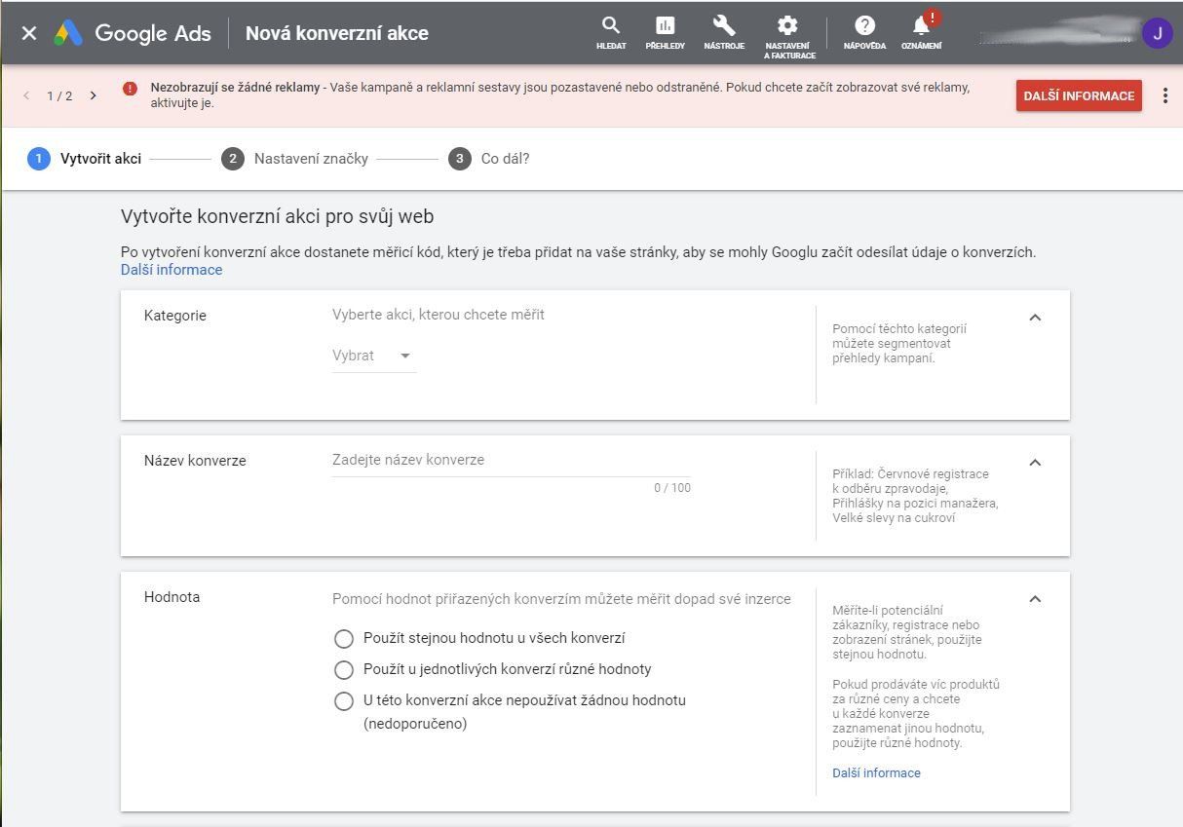Go to step Co dál?
Viewport: 1183px width, 827px height.
(489, 159)
